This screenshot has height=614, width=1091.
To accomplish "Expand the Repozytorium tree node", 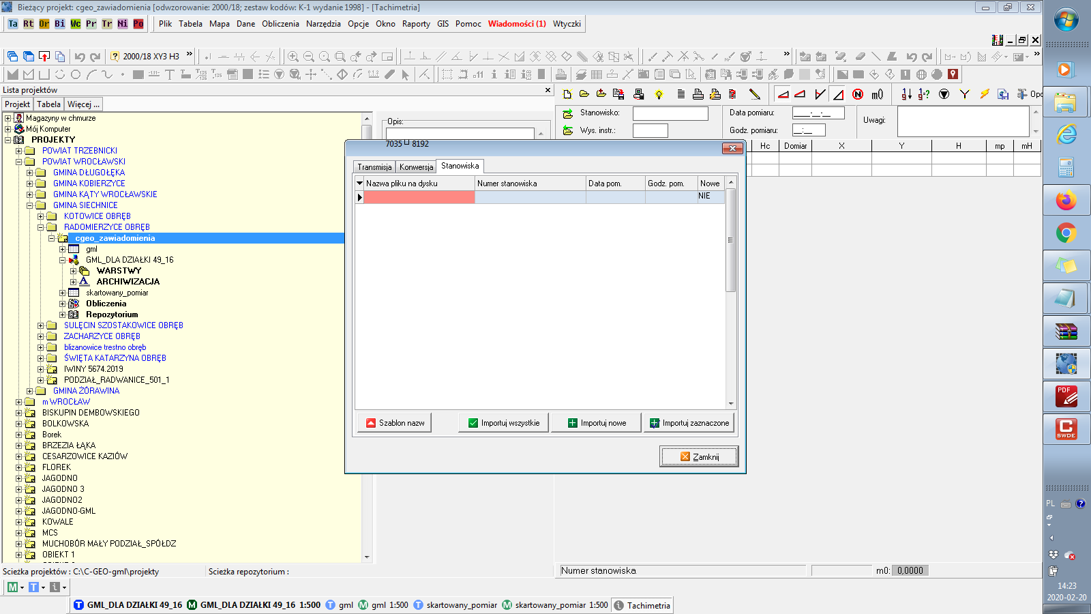I will pos(63,315).
